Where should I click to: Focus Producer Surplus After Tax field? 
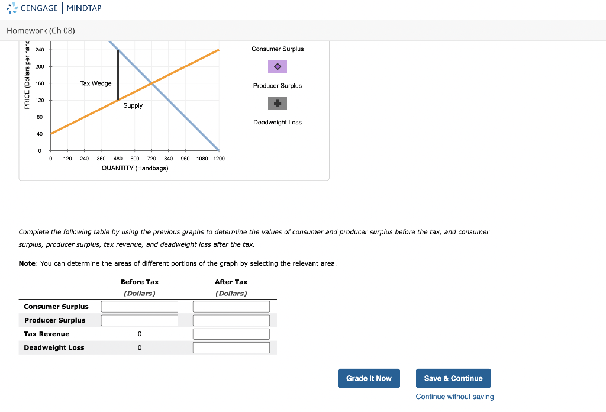[231, 320]
